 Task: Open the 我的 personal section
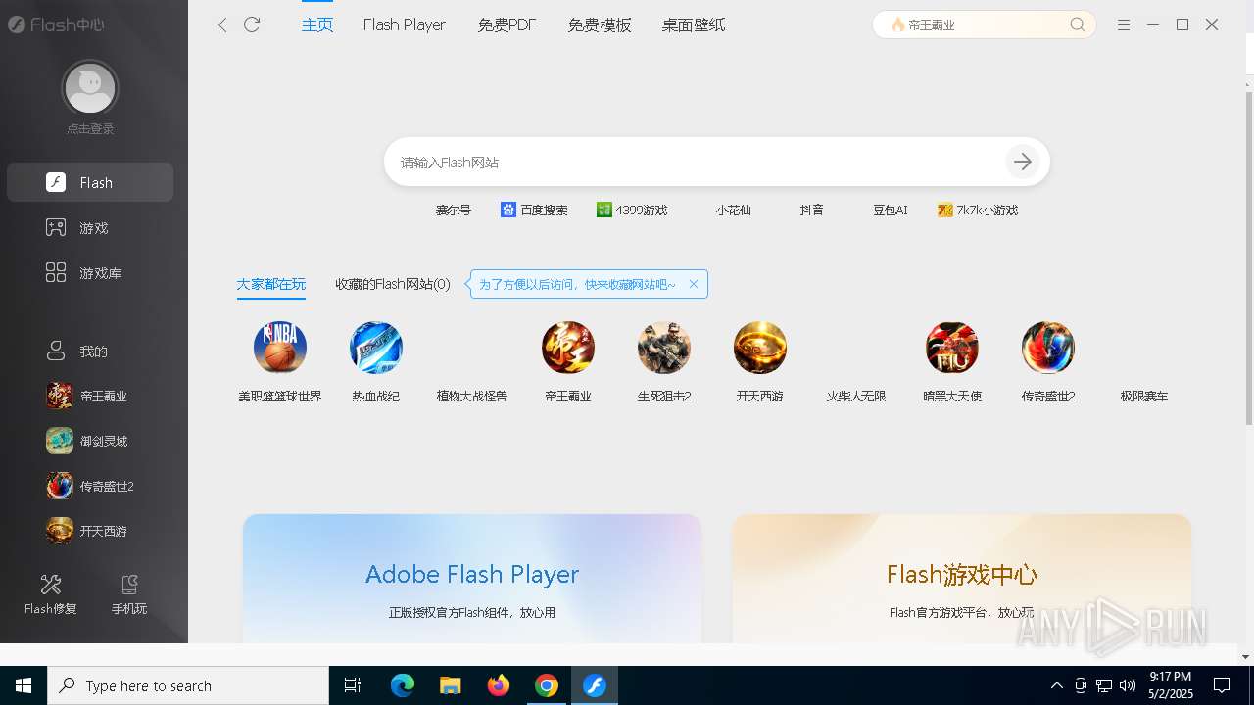coord(90,351)
